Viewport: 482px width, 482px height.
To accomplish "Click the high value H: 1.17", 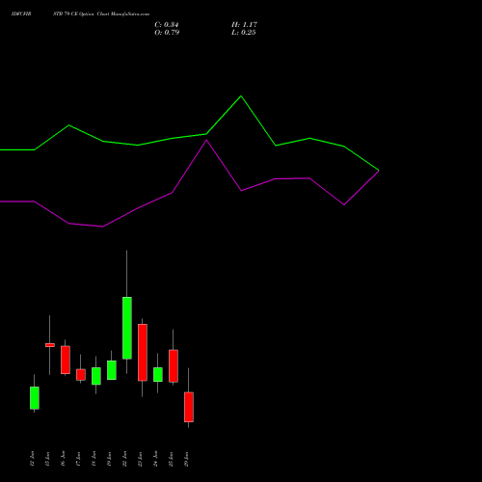I will (x=244, y=25).
